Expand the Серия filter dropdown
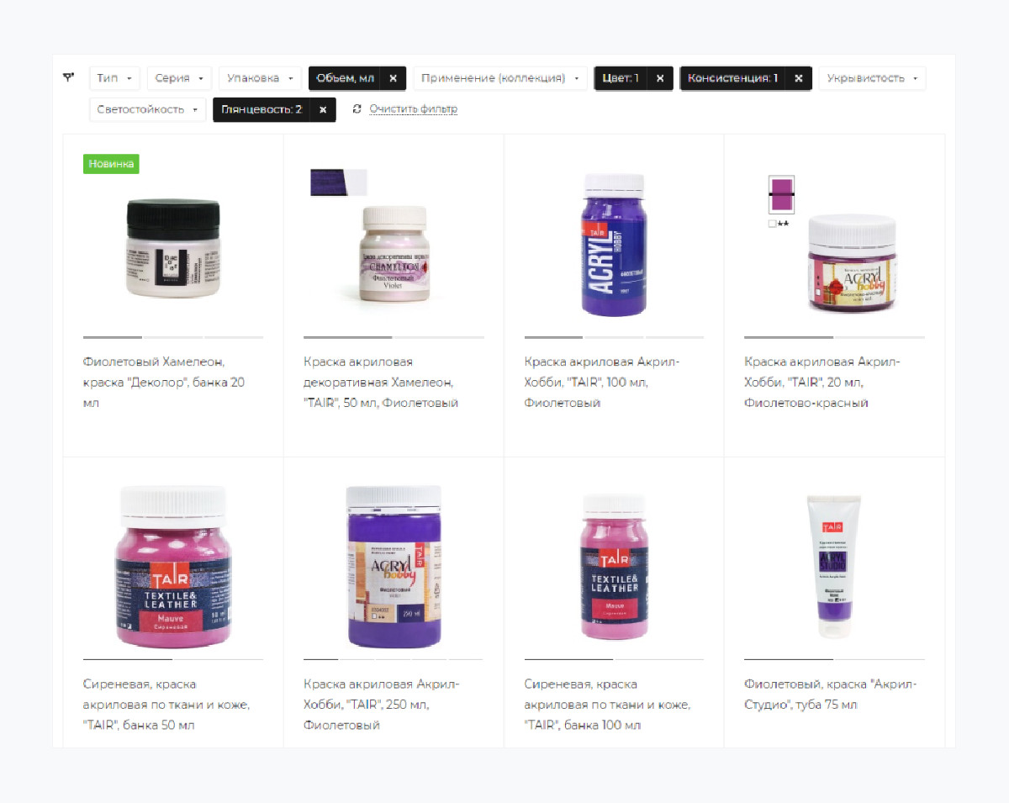Image resolution: width=1009 pixels, height=803 pixels. click(x=179, y=78)
